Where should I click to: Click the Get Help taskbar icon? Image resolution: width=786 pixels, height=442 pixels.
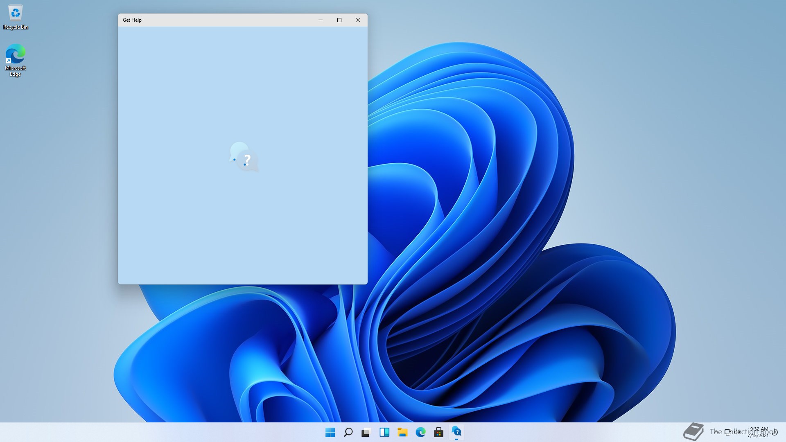point(456,432)
